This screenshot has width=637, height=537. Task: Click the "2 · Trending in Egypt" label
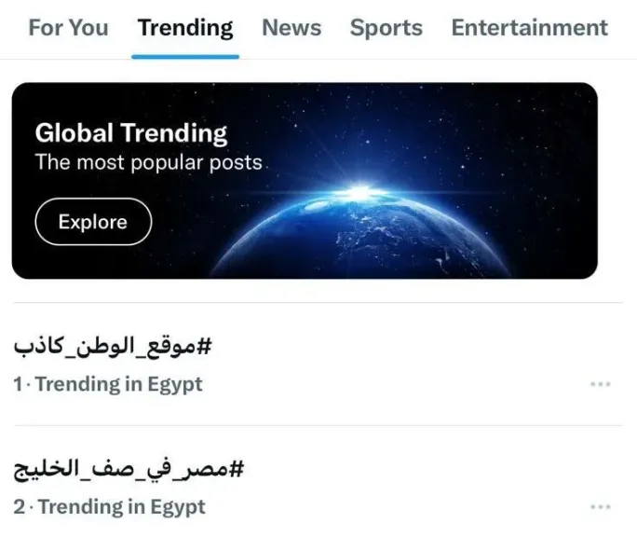110,507
